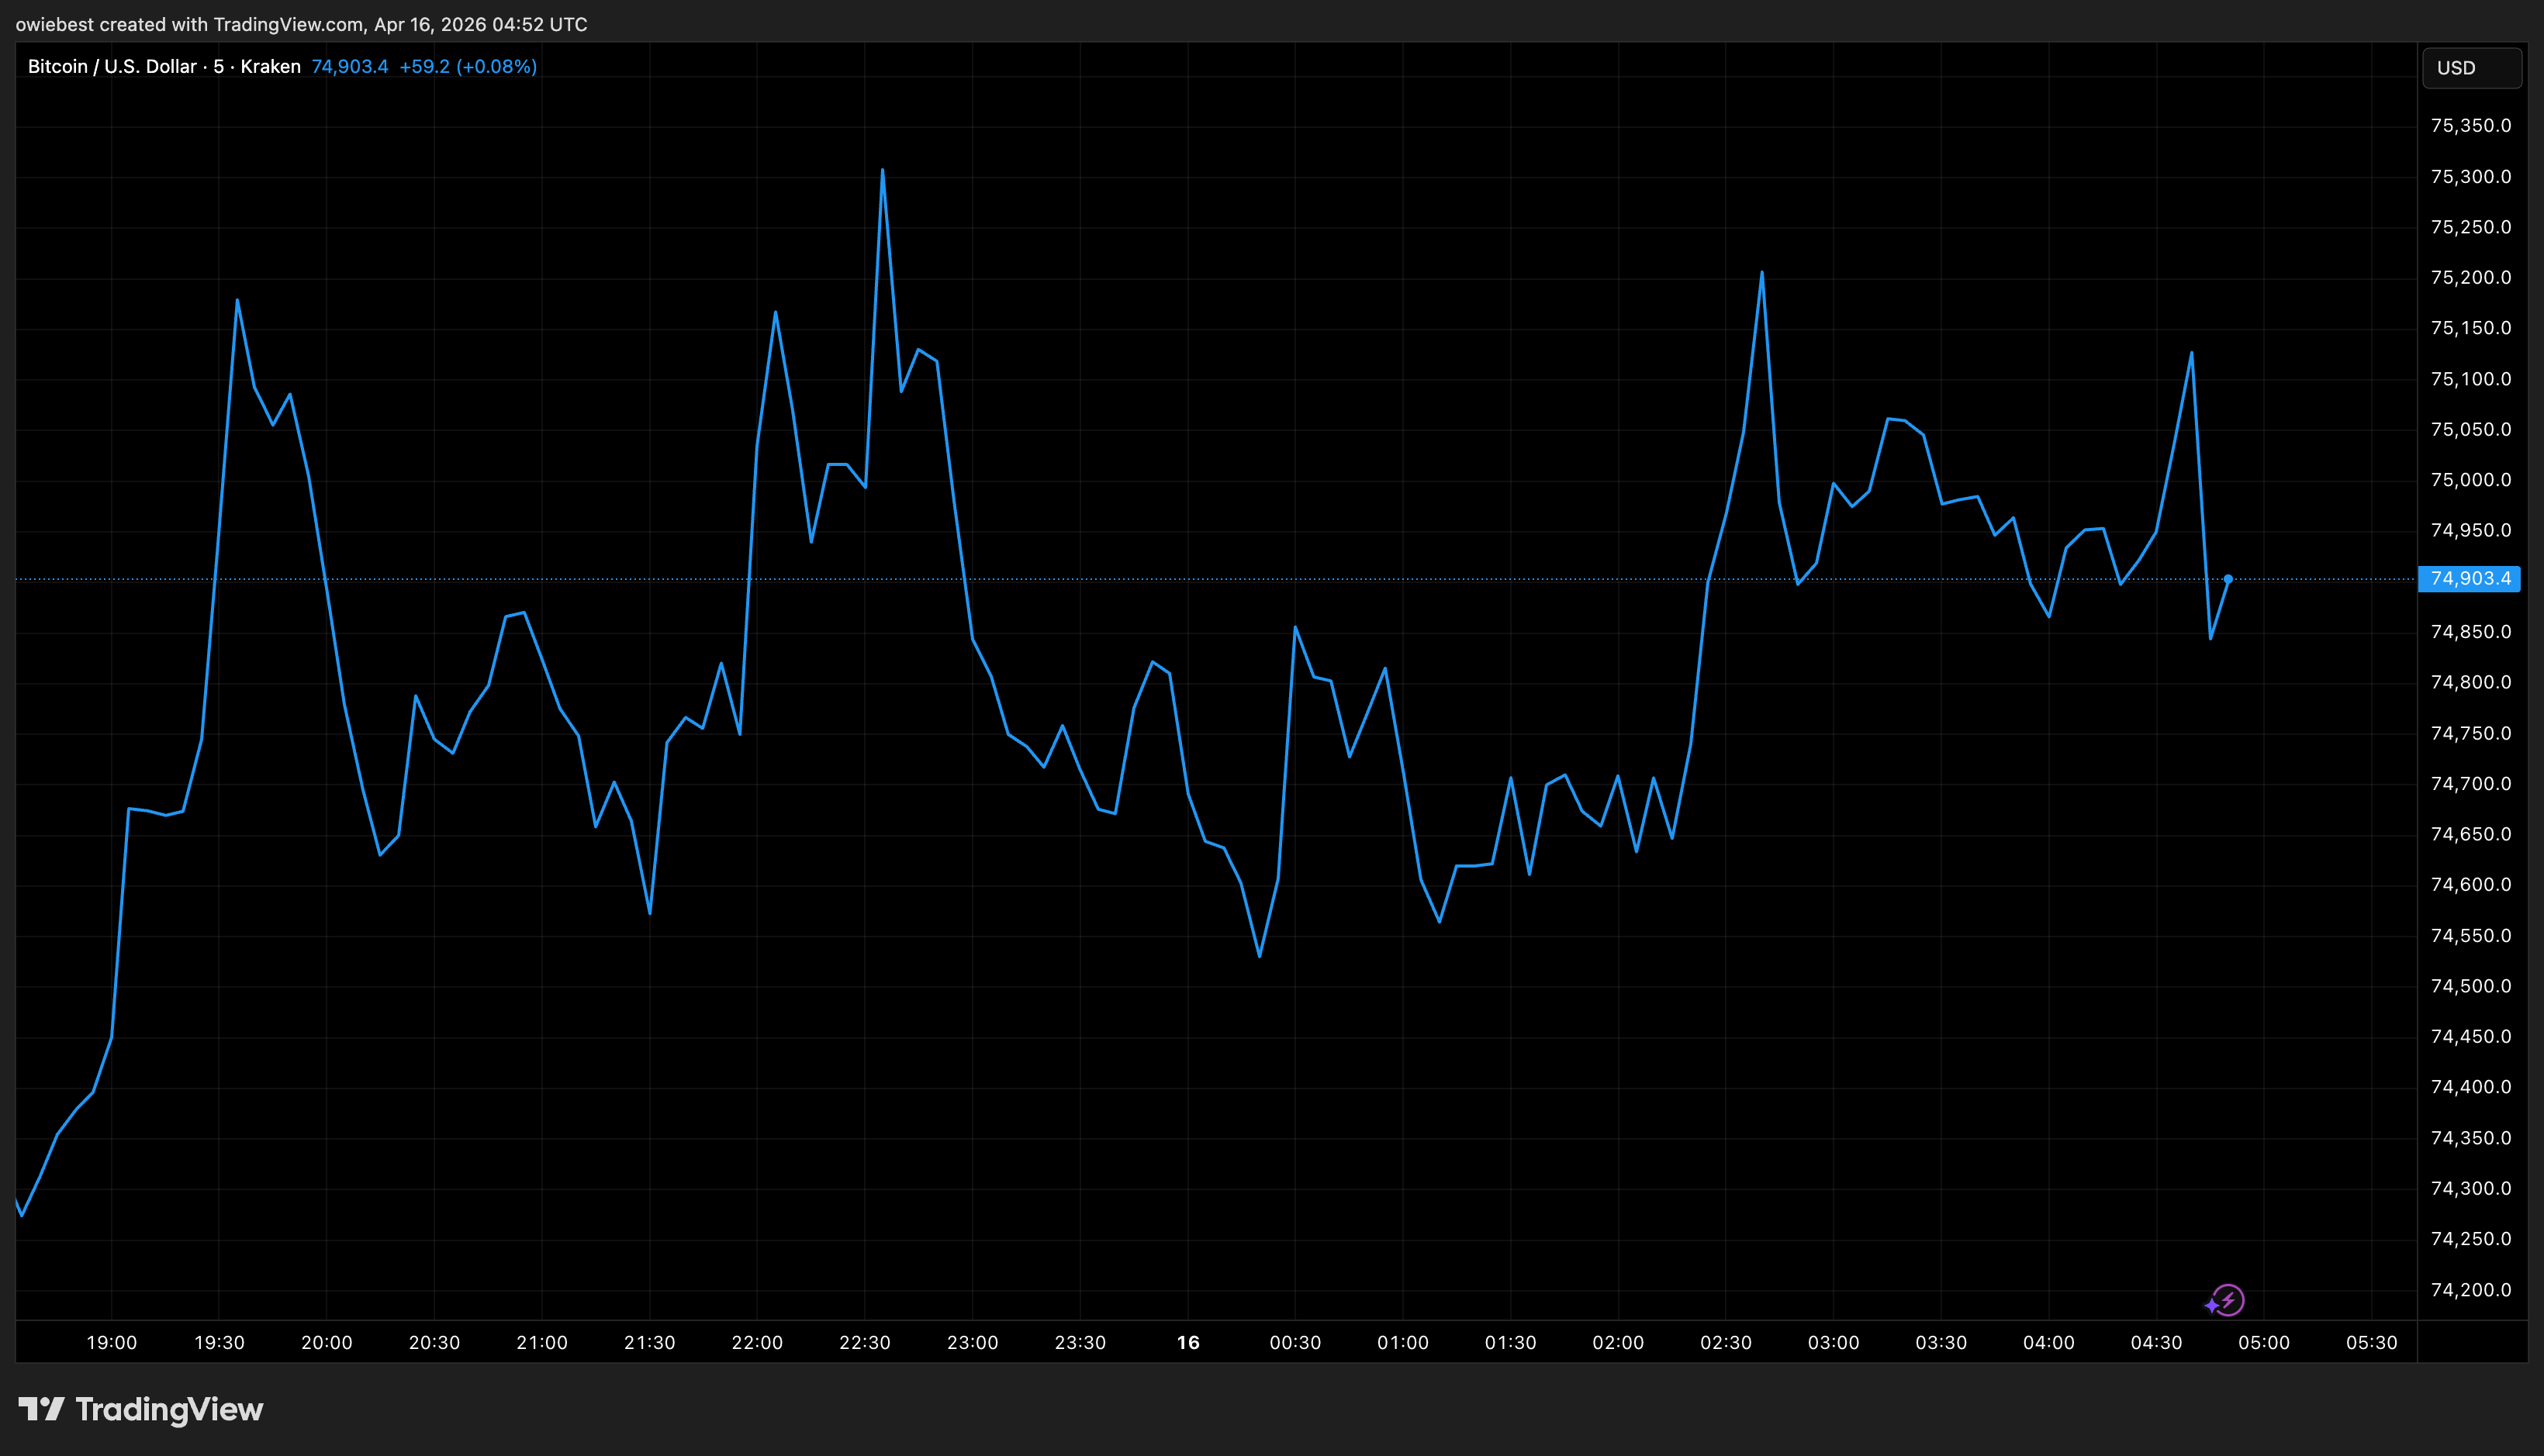Select the highlighted 74,903.4 label on the price scale
This screenshot has height=1456, width=2544.
pyautogui.click(x=2468, y=578)
